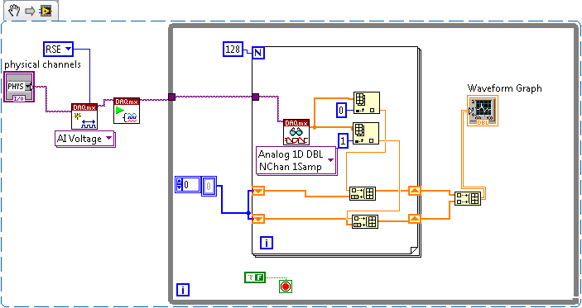Select the DAQmx Create Channel node

point(84,116)
